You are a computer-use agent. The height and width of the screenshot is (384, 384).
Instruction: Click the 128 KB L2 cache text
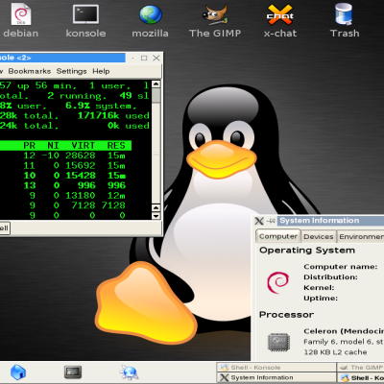coord(335,352)
